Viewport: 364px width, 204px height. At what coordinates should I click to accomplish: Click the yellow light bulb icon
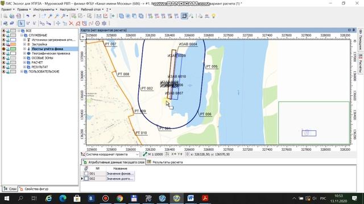coord(213,16)
